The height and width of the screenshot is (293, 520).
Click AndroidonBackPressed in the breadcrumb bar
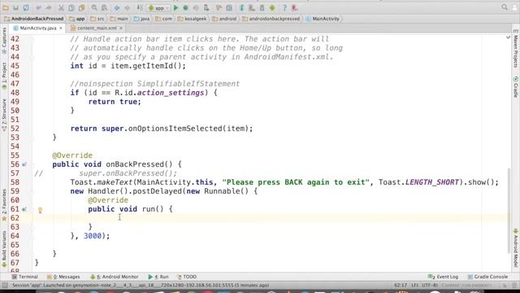(34, 19)
